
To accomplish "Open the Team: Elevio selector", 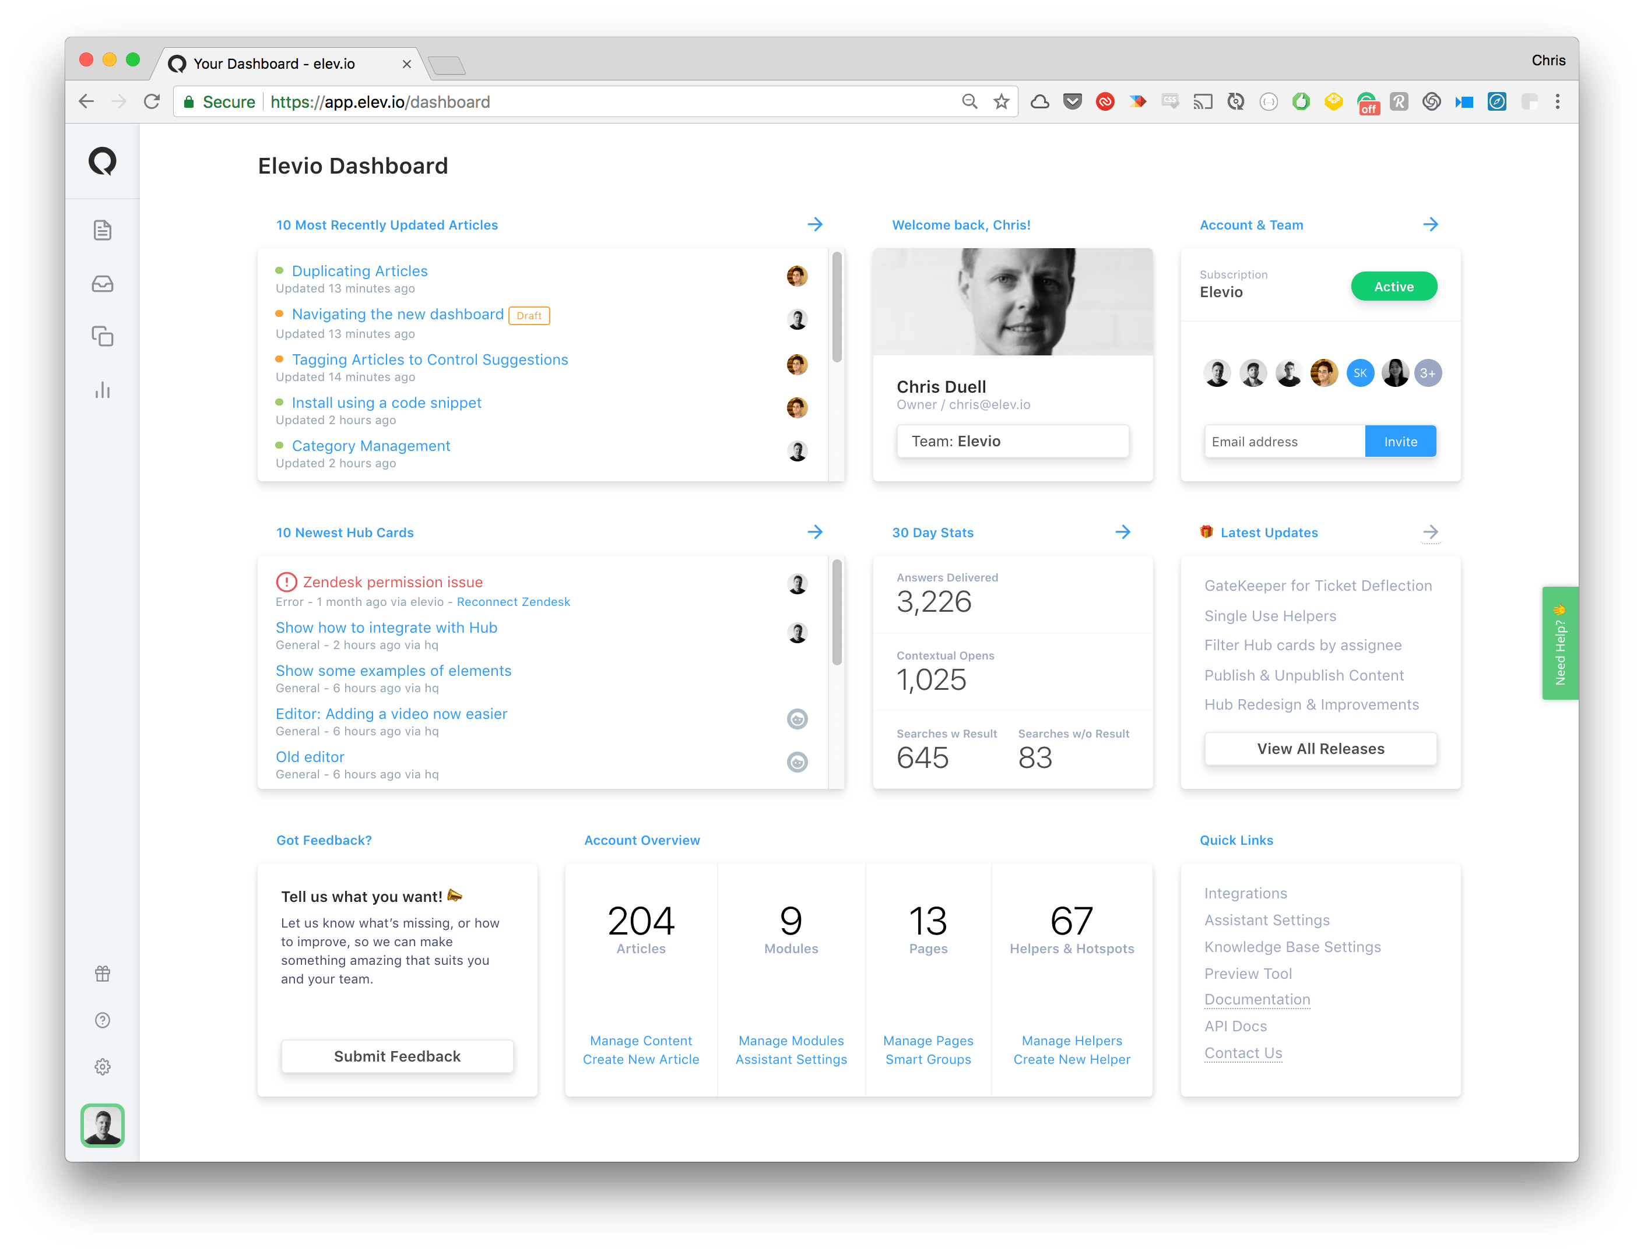I will click(x=1012, y=440).
